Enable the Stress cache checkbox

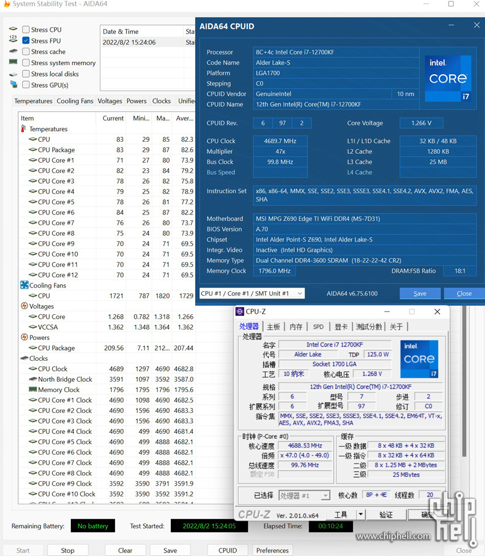[x=26, y=52]
